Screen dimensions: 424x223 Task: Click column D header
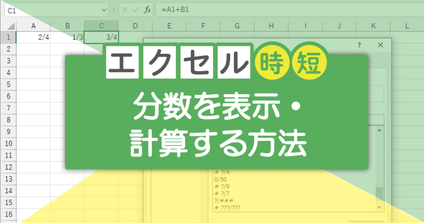point(135,26)
